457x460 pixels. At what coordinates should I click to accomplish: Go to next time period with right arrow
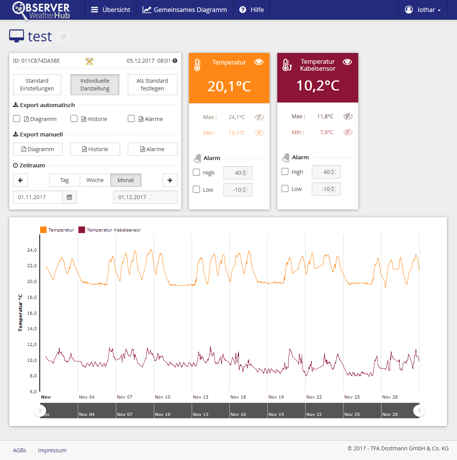[170, 180]
